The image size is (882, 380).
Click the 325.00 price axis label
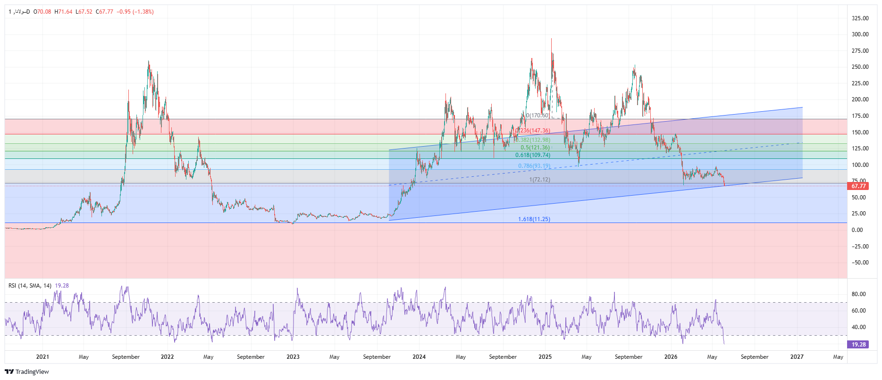coord(860,18)
